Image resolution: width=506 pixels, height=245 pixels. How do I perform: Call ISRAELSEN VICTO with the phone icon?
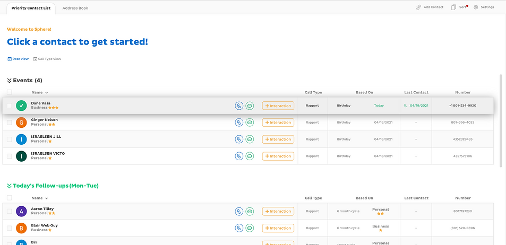click(x=239, y=156)
